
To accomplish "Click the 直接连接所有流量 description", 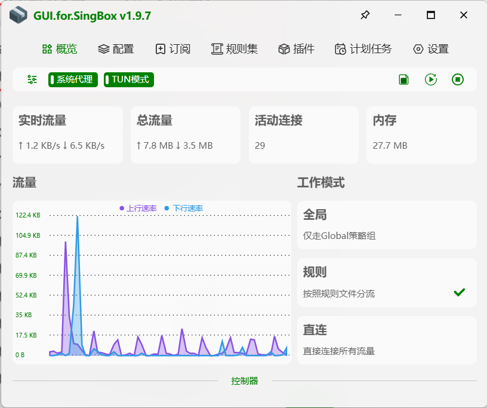I will tap(339, 351).
